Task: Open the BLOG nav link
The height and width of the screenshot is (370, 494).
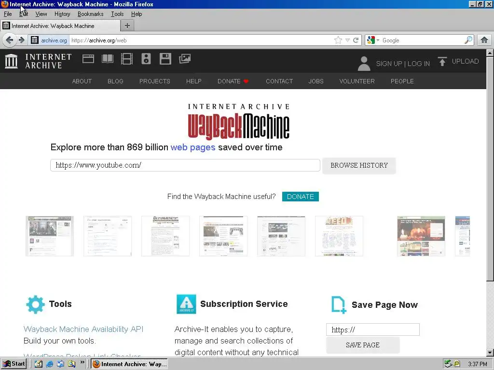Action: click(115, 81)
